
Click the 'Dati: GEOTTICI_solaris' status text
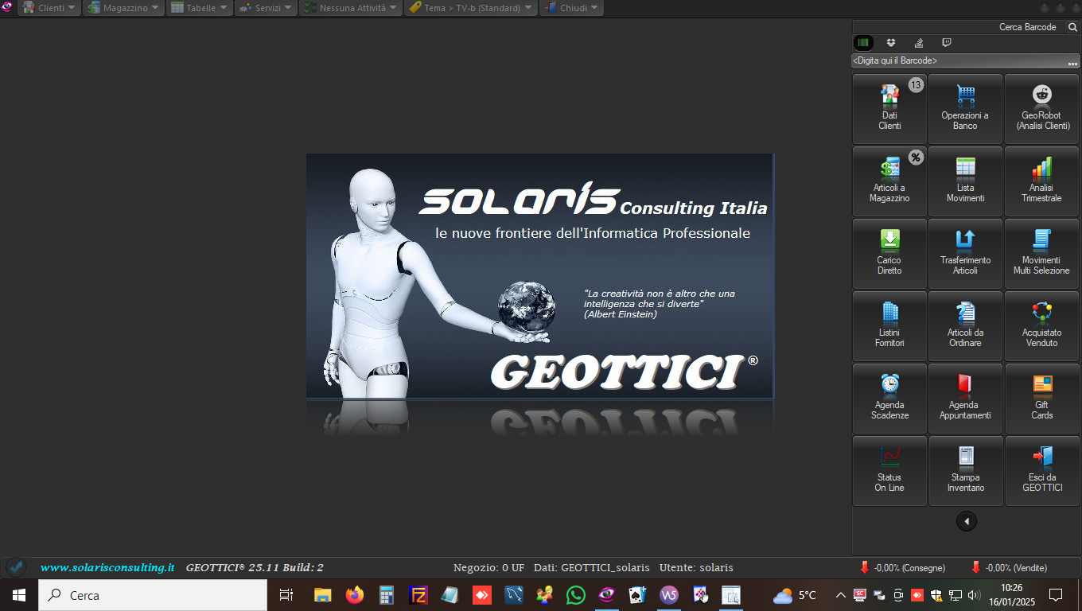coord(591,568)
